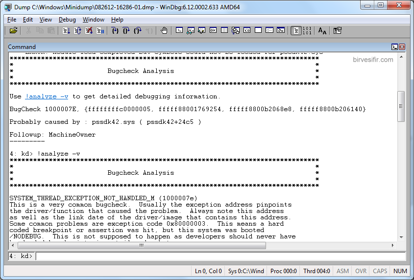Open the Font settings (AA icon)
Image resolution: width=414 pixels, height=280 pixels.
pos(322,31)
